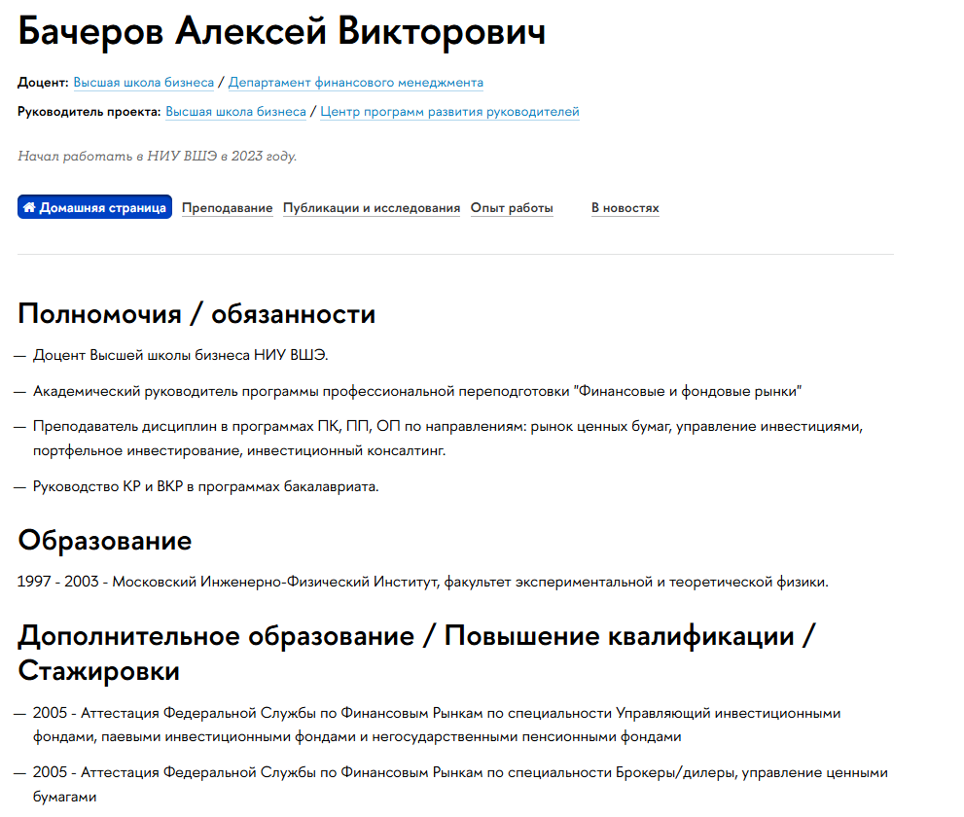964x817 pixels.
Task: Click the line 'Руководство КР и ВКР'
Action: click(205, 486)
